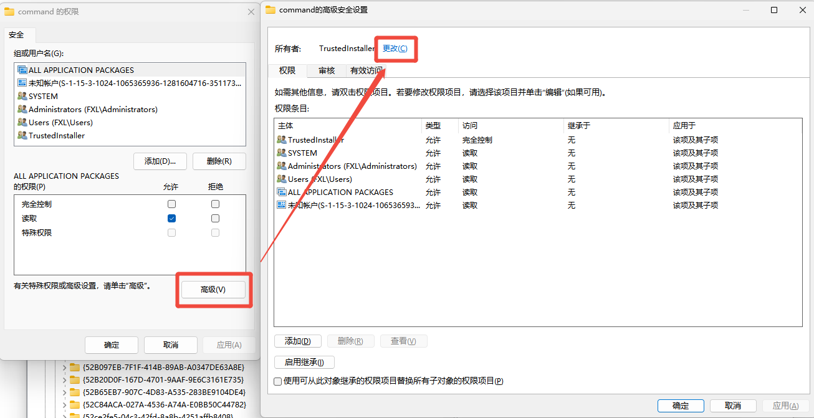
Task: Click the 更改(C) owner link
Action: [x=395, y=48]
